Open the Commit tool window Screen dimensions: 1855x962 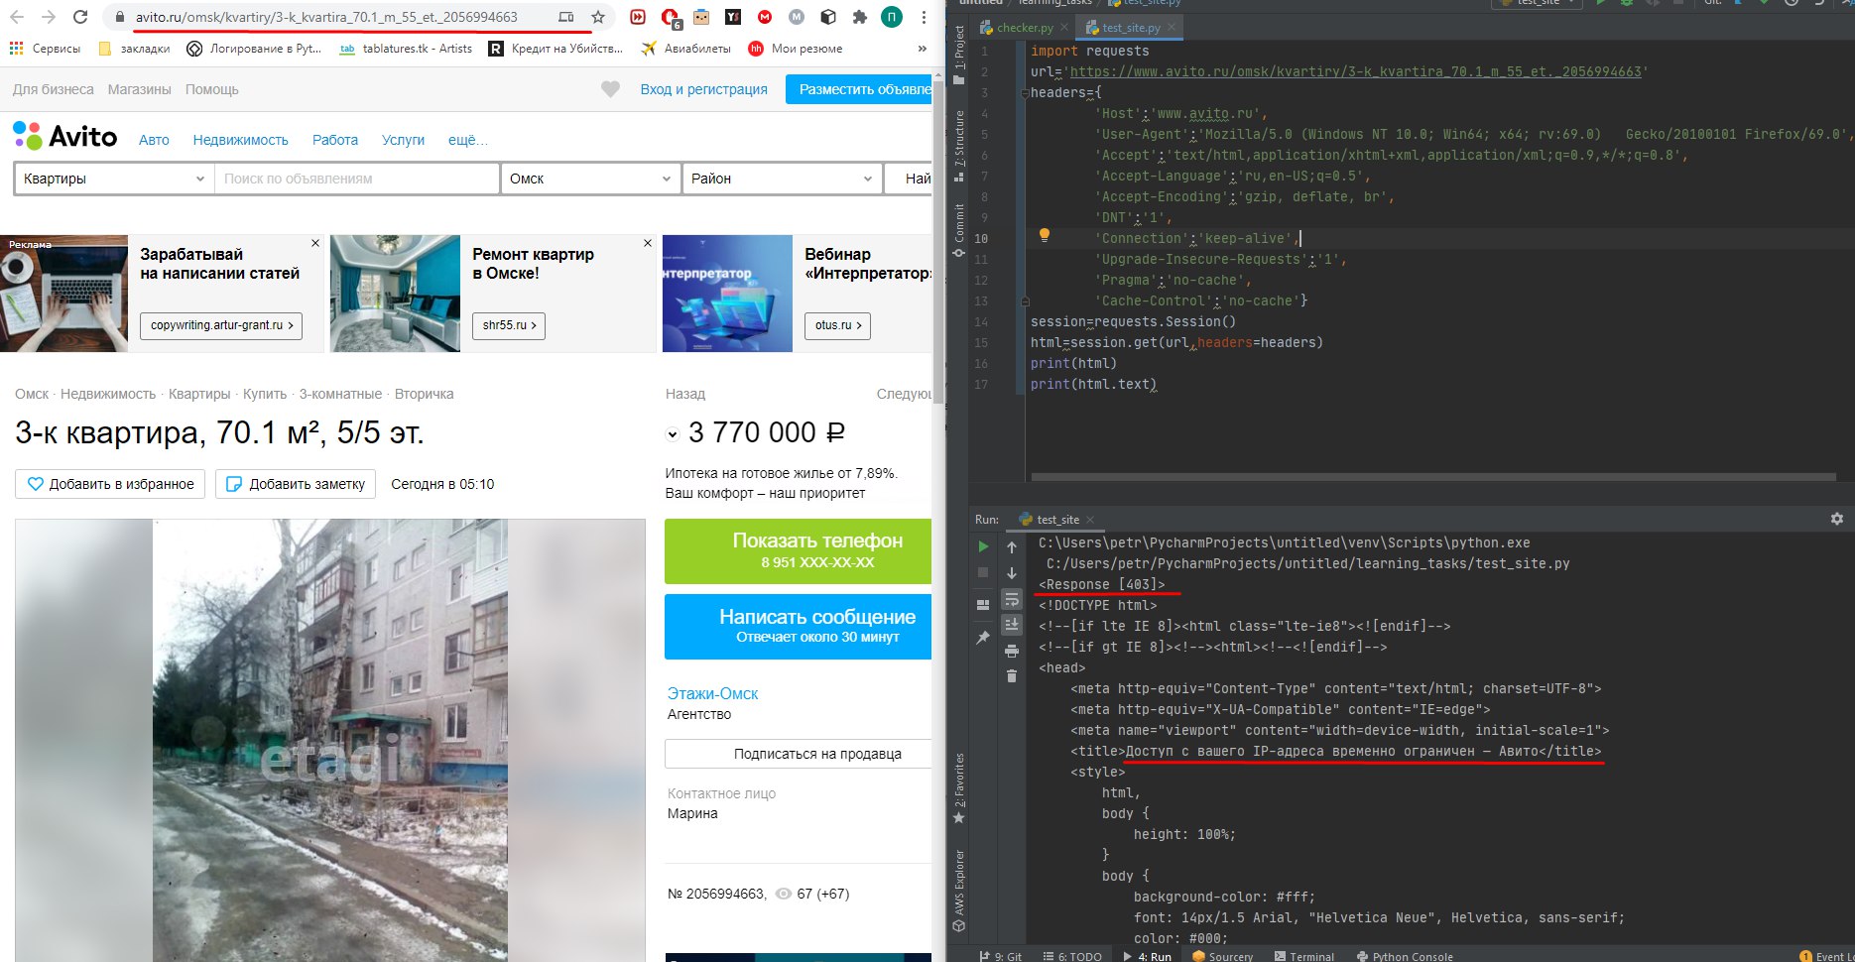coord(958,230)
